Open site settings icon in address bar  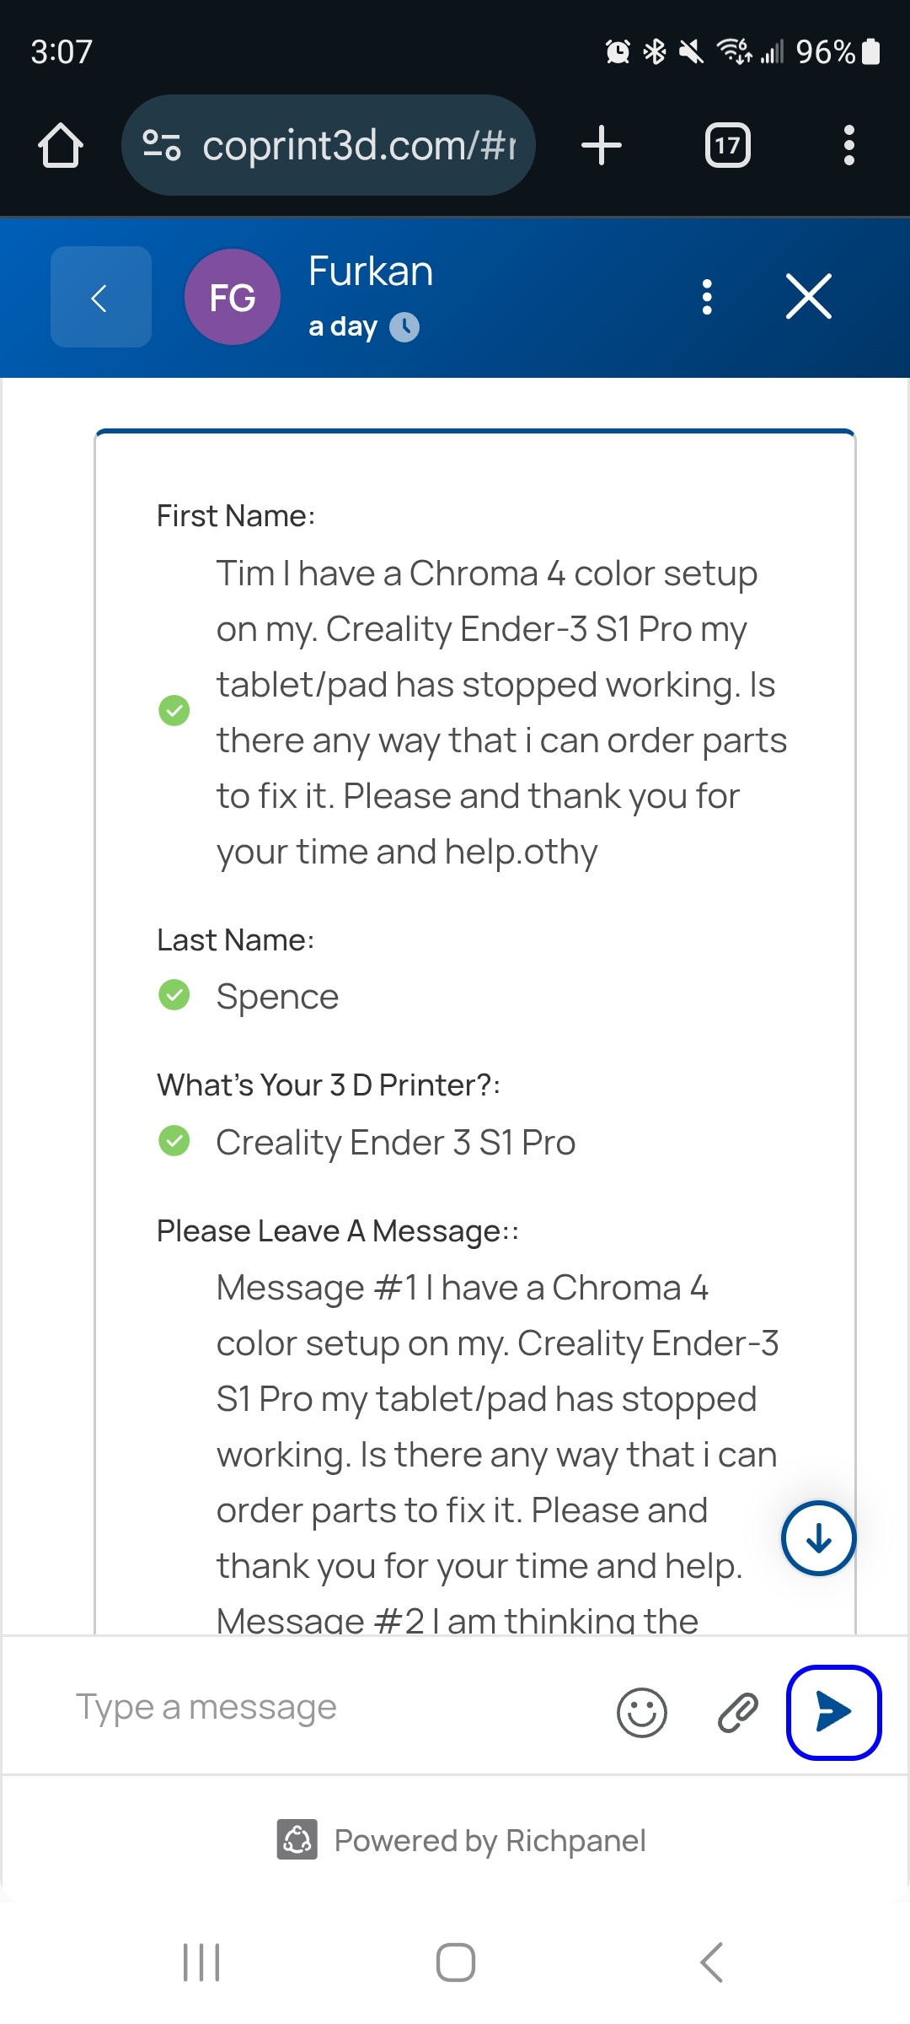[161, 145]
